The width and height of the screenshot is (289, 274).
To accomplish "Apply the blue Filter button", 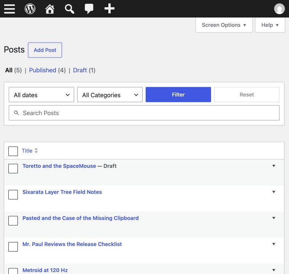I will (x=178, y=94).
